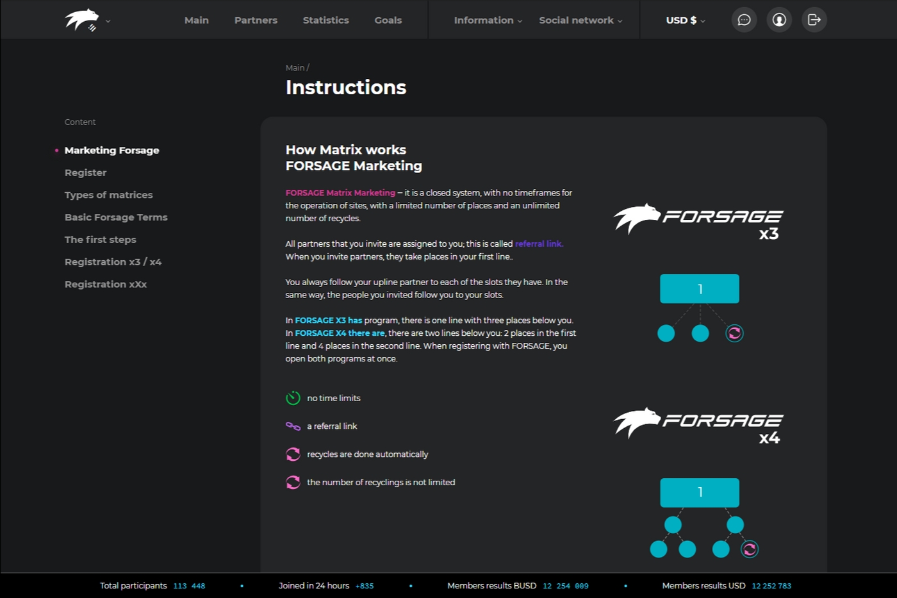
Task: Open the Main navigation item
Action: tap(197, 20)
